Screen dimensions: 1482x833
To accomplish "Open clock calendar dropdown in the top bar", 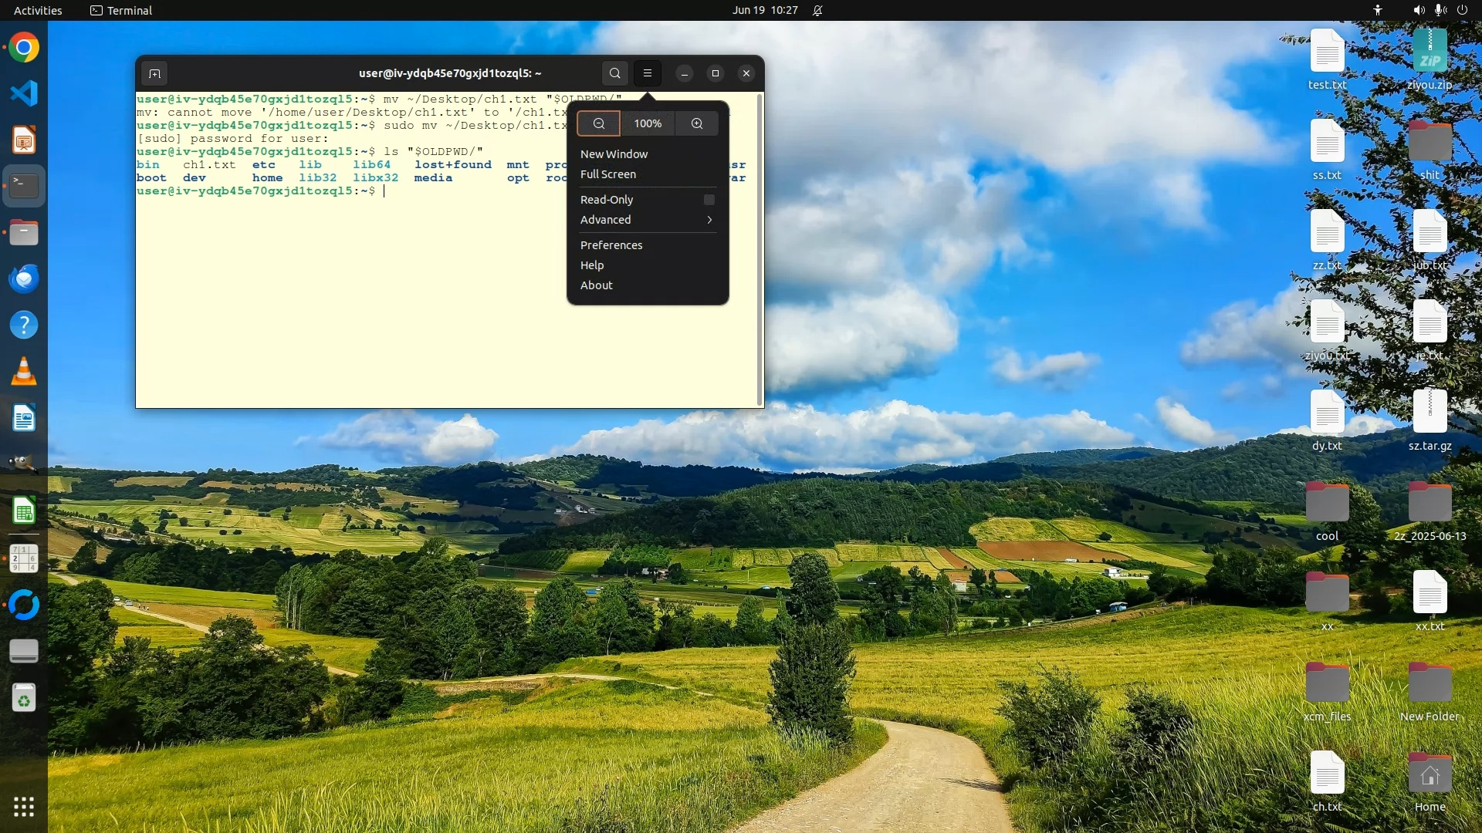I will point(764,11).
